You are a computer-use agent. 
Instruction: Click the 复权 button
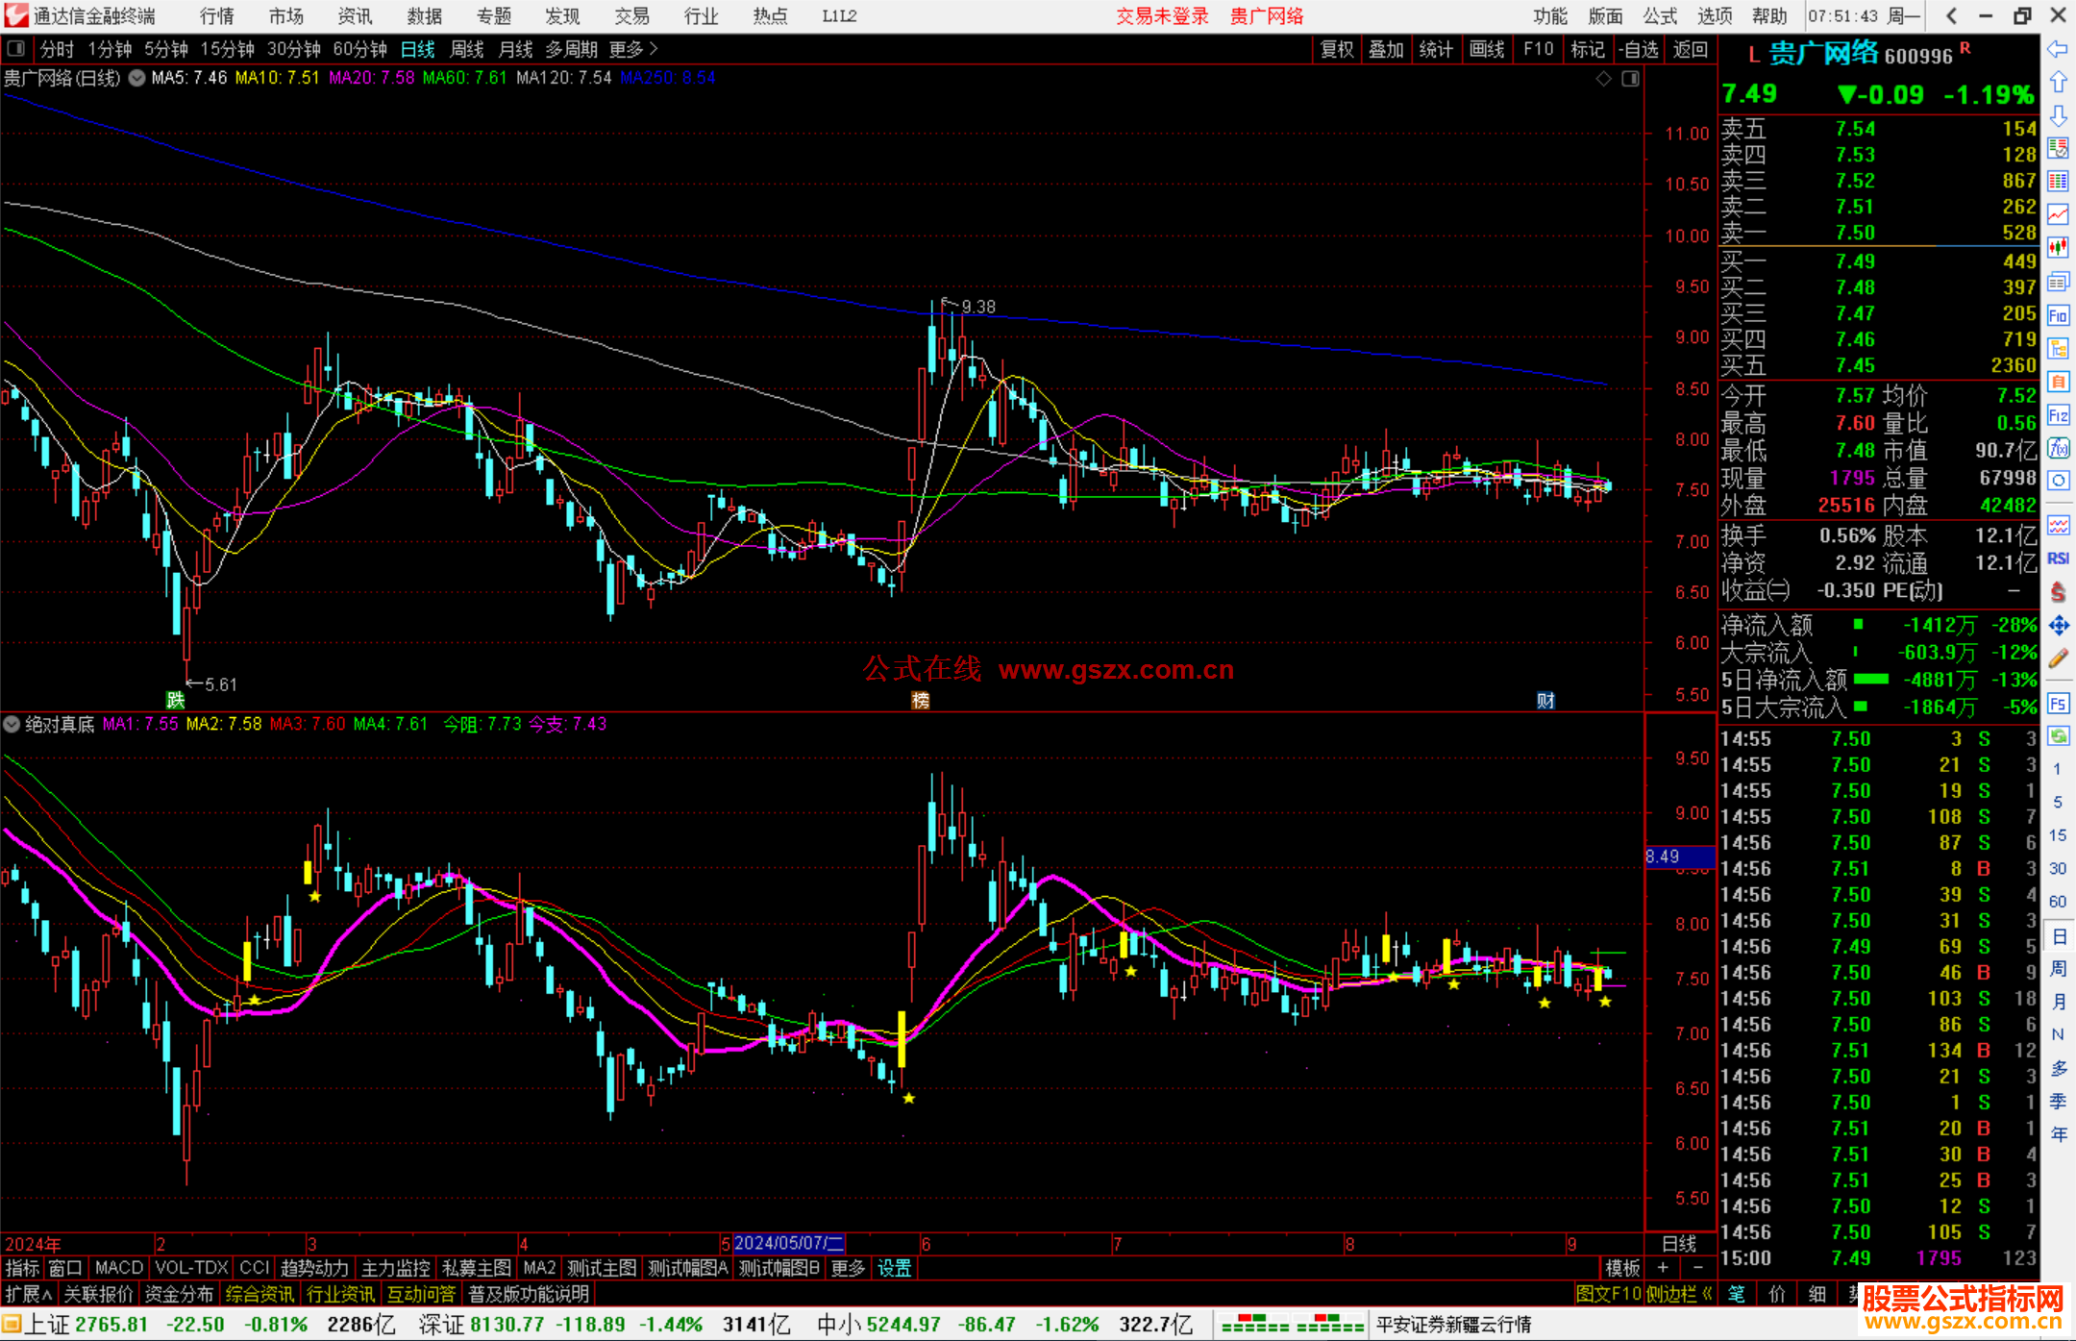click(1336, 49)
